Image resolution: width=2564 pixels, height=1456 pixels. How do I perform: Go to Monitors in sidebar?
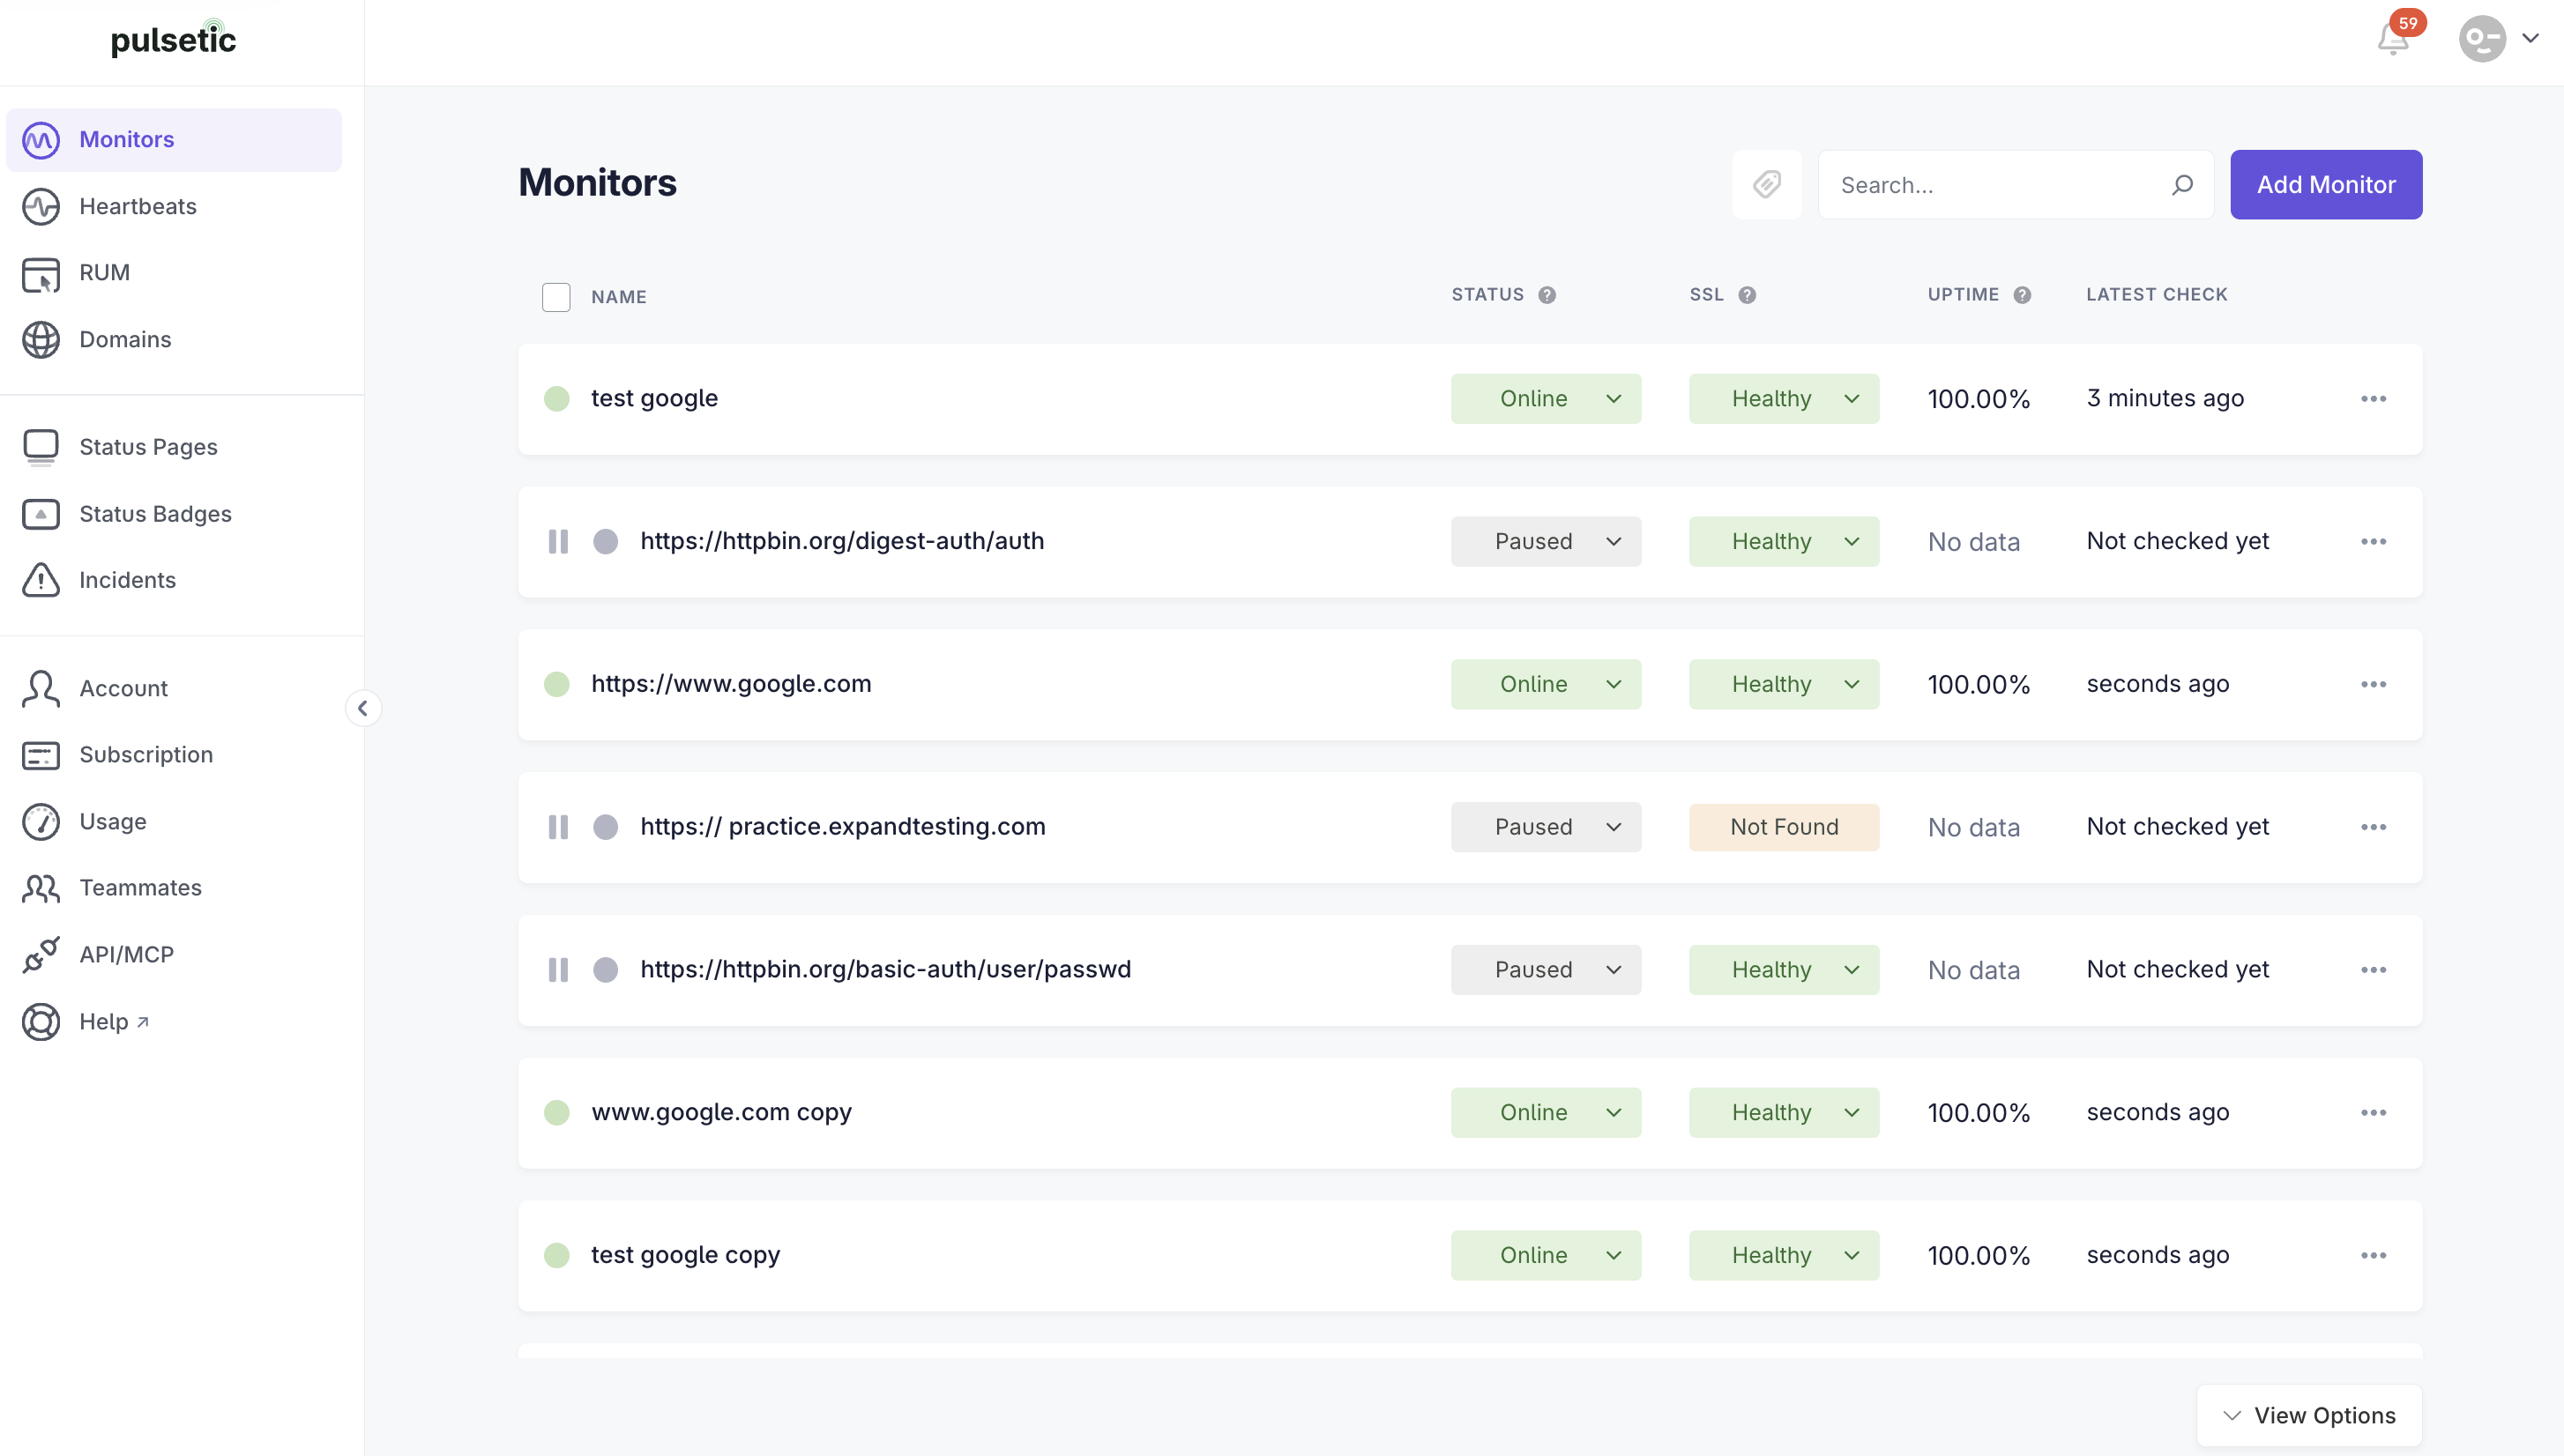[174, 140]
